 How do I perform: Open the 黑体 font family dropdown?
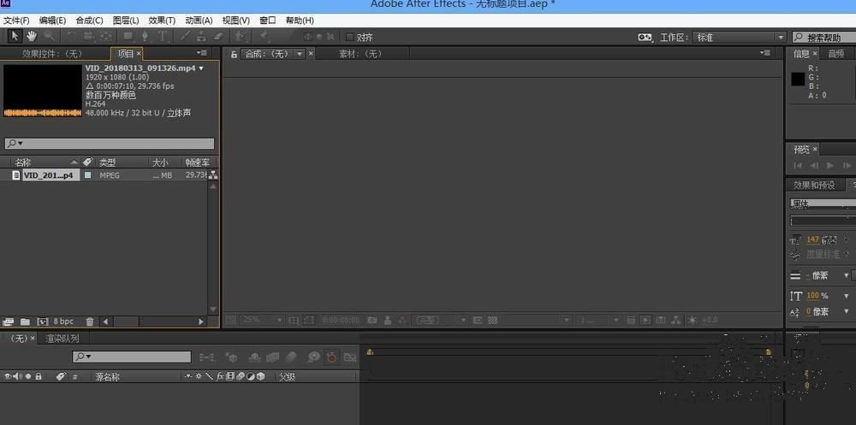click(x=823, y=203)
